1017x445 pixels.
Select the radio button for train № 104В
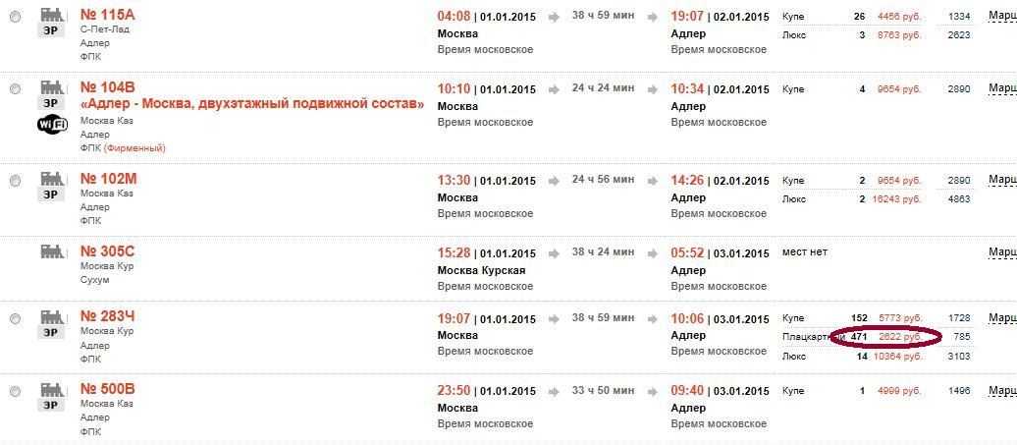(x=15, y=89)
